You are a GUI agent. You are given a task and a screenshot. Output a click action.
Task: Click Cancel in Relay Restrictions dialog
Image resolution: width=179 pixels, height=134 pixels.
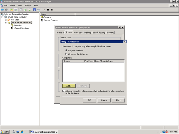pos(104,100)
